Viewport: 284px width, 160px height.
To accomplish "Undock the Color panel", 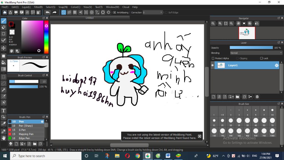I will [x=44, y=18].
